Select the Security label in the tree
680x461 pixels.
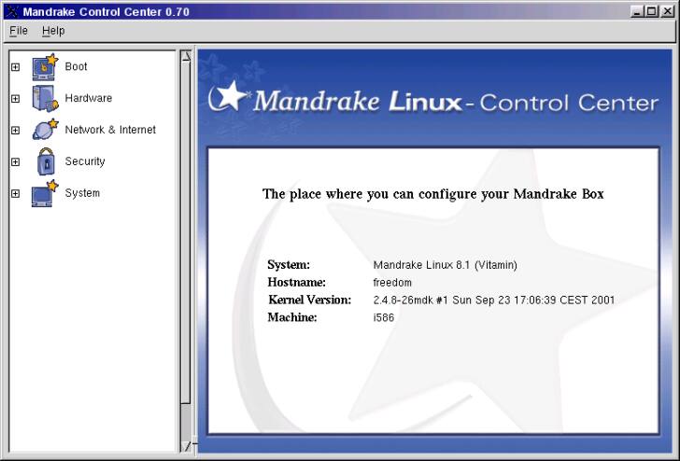(x=85, y=161)
